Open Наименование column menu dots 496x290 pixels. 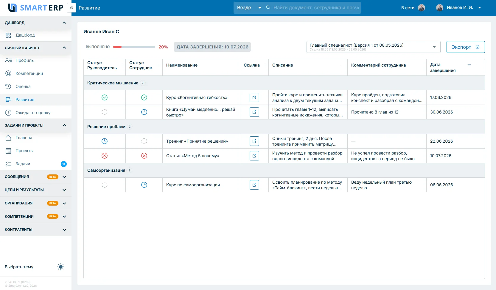[x=233, y=65]
